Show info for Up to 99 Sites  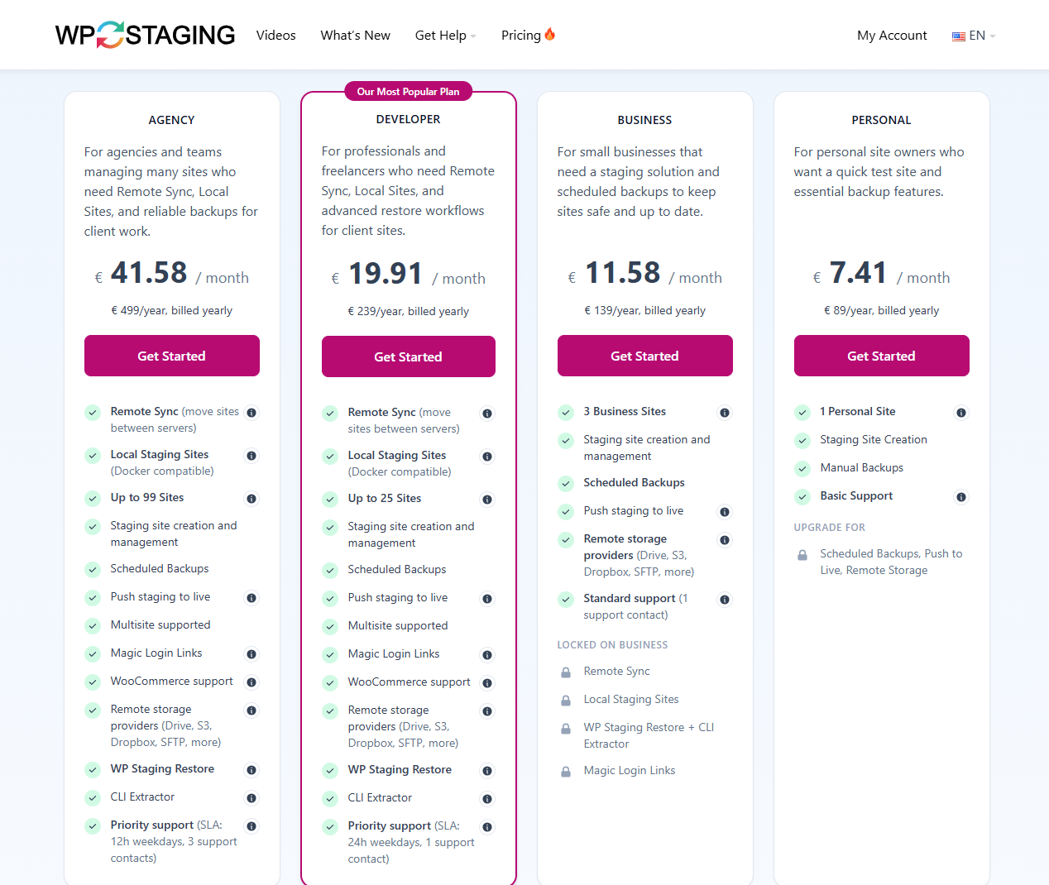pos(251,499)
